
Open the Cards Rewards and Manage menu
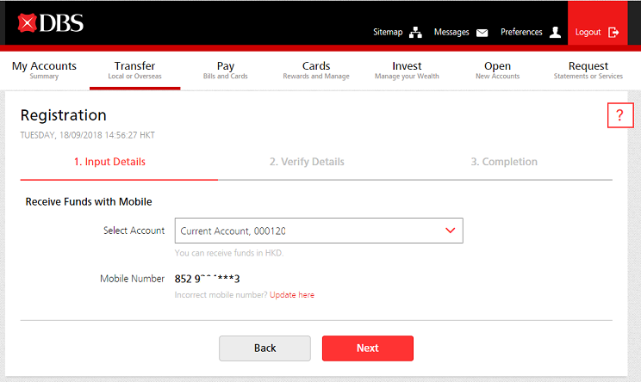tap(316, 70)
